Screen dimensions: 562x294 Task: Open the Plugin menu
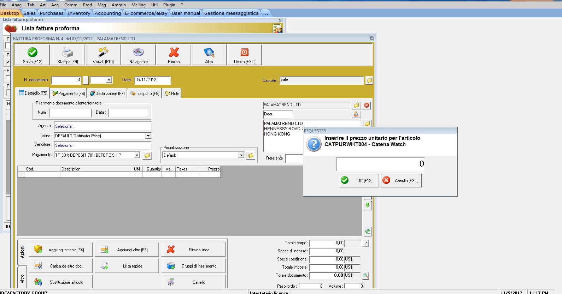point(169,5)
